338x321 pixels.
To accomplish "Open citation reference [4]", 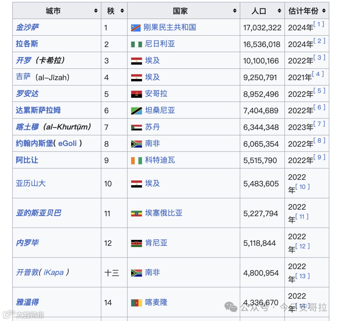I will click(318, 74).
